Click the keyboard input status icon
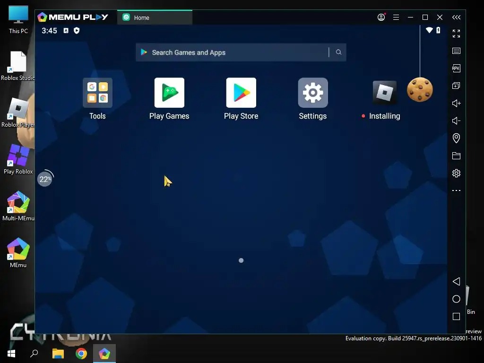Screen dimensions: 484x363 [x=66, y=30]
